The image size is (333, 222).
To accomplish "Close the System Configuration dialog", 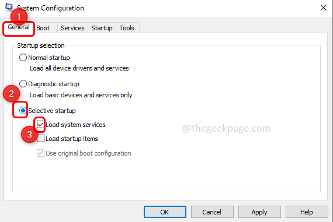I will click(324, 8).
